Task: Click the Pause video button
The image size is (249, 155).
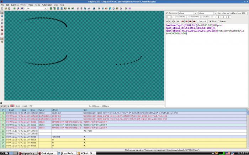Action: tap(8, 106)
